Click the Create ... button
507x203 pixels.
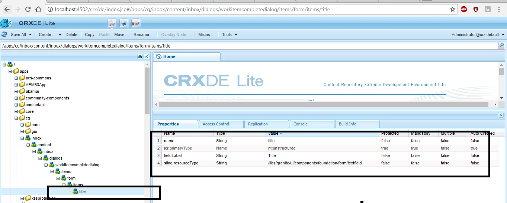[x=47, y=35]
